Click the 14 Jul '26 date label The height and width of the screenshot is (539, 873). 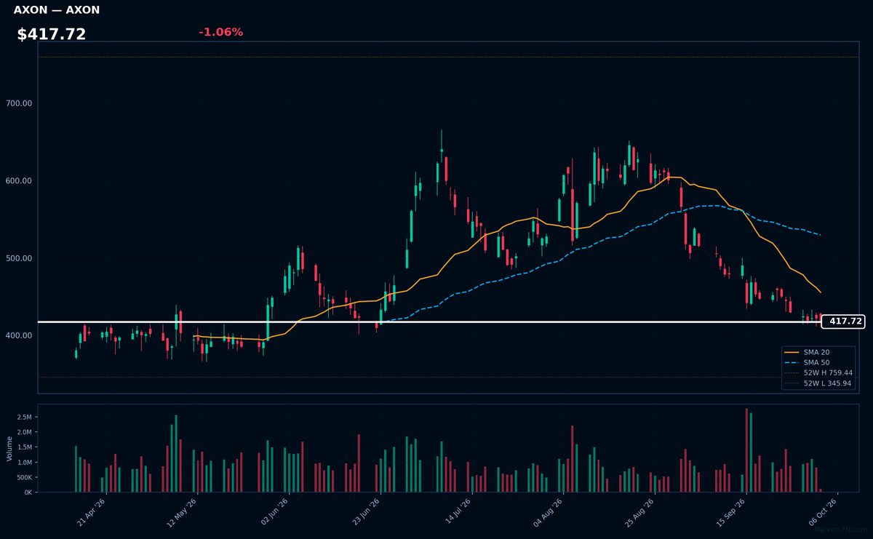(456, 512)
